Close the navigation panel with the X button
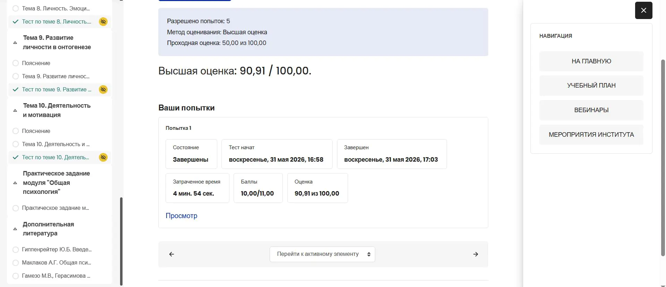The height and width of the screenshot is (287, 666). (643, 10)
